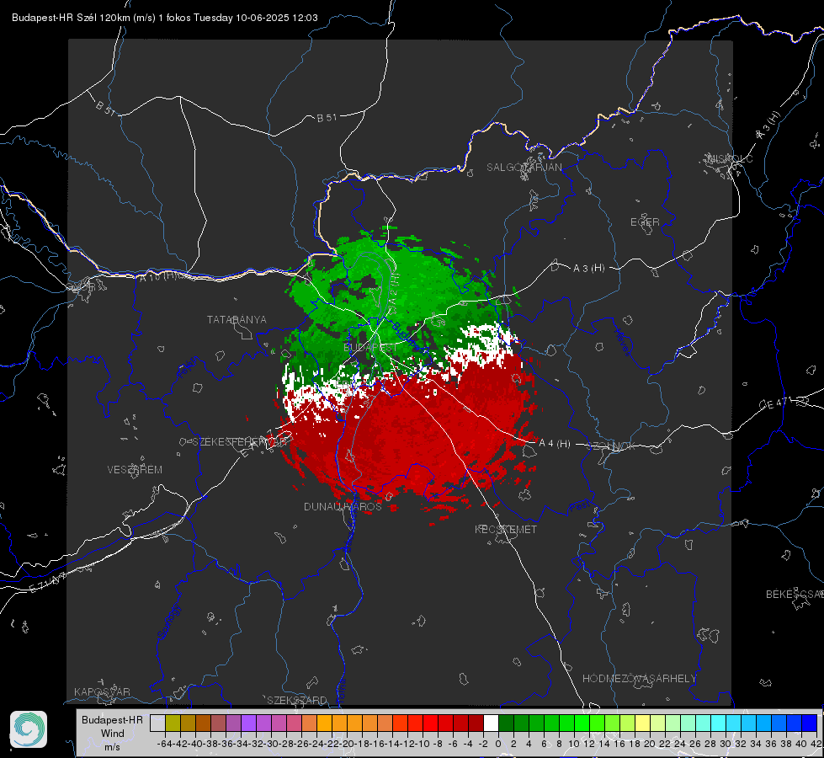Click the meteorological service swirl logo

pyautogui.click(x=29, y=729)
